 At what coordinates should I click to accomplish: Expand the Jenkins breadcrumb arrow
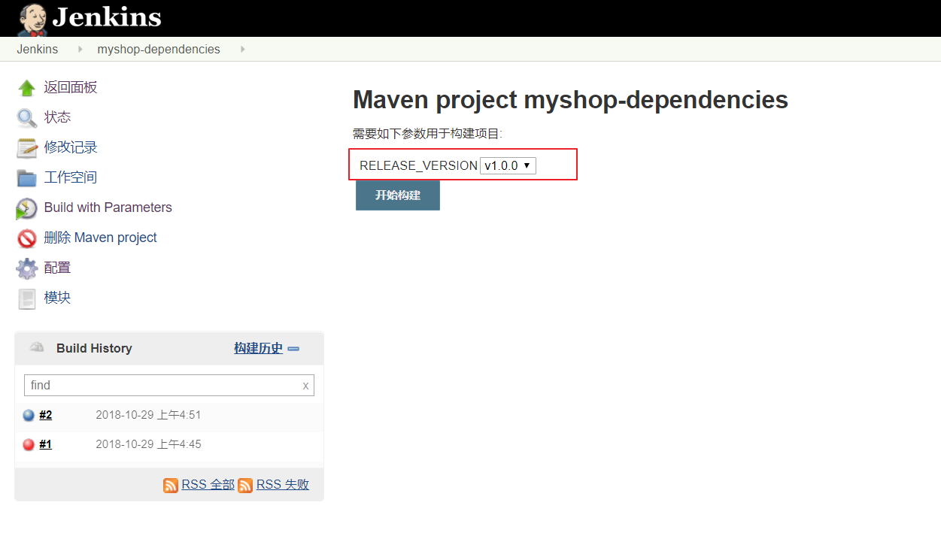point(80,50)
